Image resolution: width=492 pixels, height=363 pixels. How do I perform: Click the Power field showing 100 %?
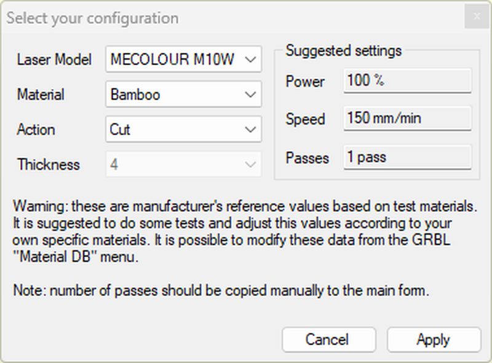407,80
